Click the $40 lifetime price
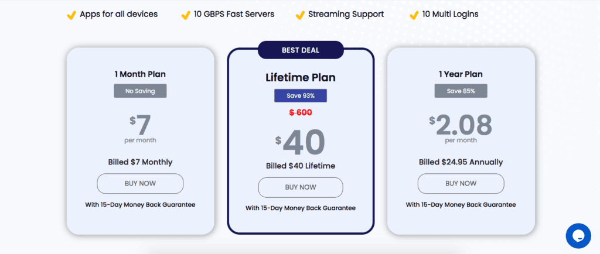The height and width of the screenshot is (254, 600). 301,142
